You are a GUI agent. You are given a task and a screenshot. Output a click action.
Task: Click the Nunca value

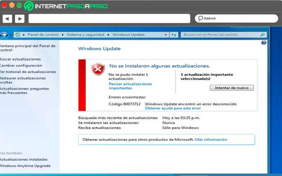click(168, 122)
